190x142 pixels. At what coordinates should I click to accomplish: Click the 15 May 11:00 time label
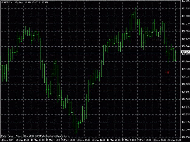click(x=53, y=140)
